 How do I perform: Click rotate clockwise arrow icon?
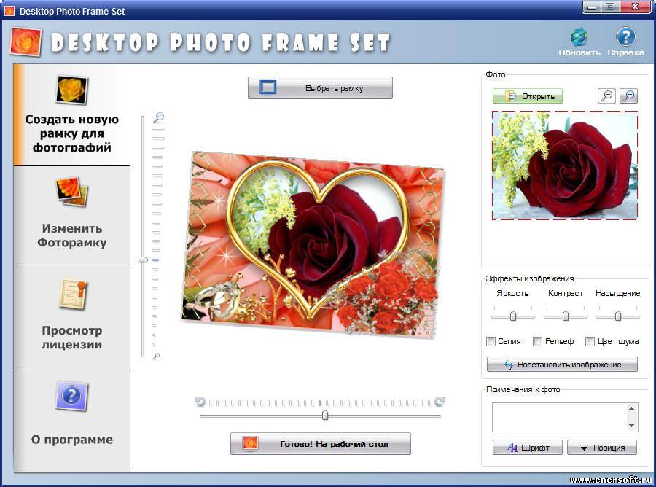point(440,402)
